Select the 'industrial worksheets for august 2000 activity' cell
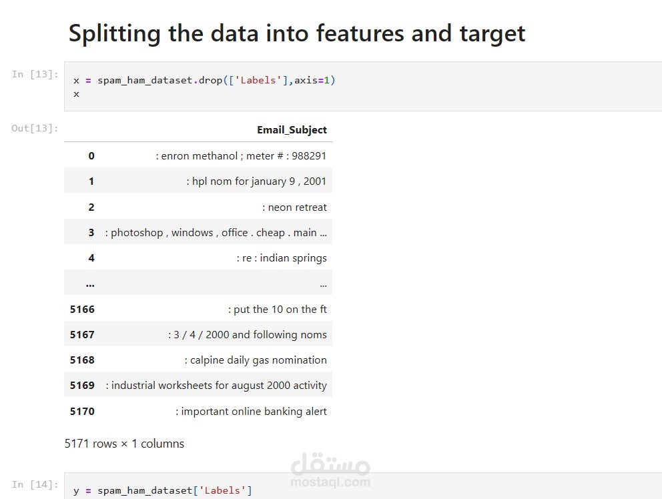The height and width of the screenshot is (499, 662). 216,386
